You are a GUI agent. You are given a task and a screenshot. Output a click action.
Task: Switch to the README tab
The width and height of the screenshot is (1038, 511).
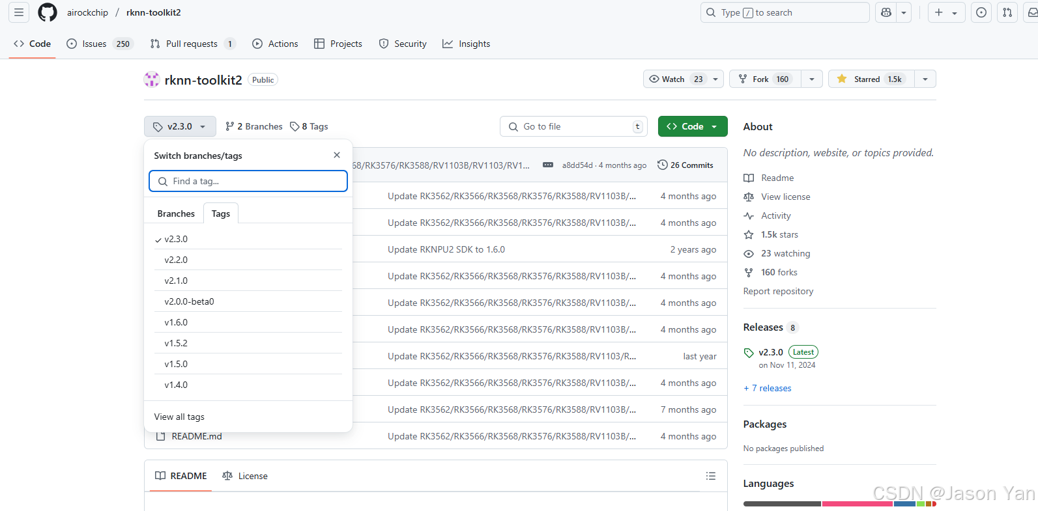tap(181, 476)
